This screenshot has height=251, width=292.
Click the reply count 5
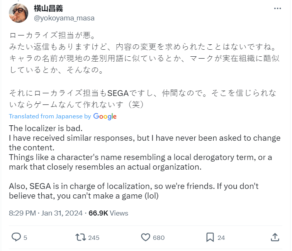coord(25,238)
